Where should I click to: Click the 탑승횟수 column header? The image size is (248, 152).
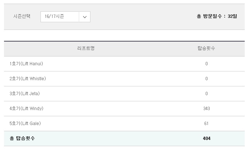(x=206, y=48)
